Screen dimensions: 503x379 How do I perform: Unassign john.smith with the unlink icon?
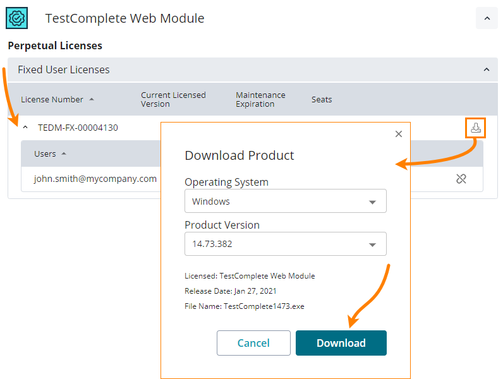461,179
